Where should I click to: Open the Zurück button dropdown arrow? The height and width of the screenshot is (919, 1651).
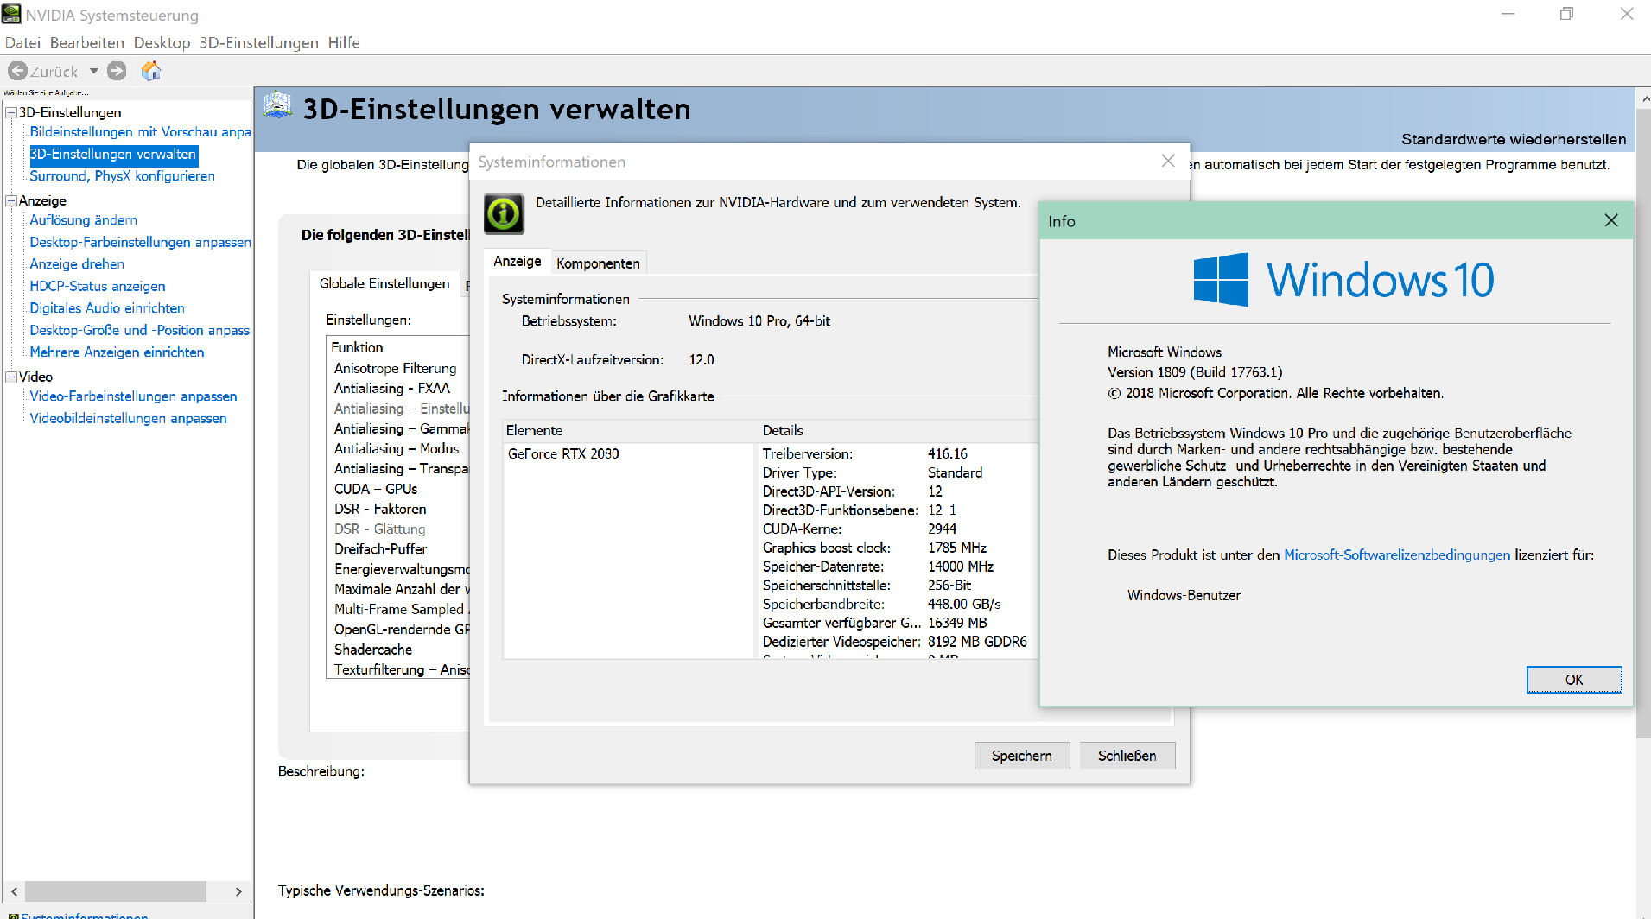pos(93,71)
